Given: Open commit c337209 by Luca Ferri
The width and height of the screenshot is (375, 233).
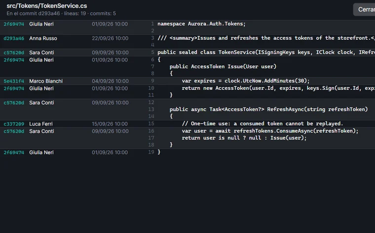Looking at the screenshot, I should [x=14, y=124].
